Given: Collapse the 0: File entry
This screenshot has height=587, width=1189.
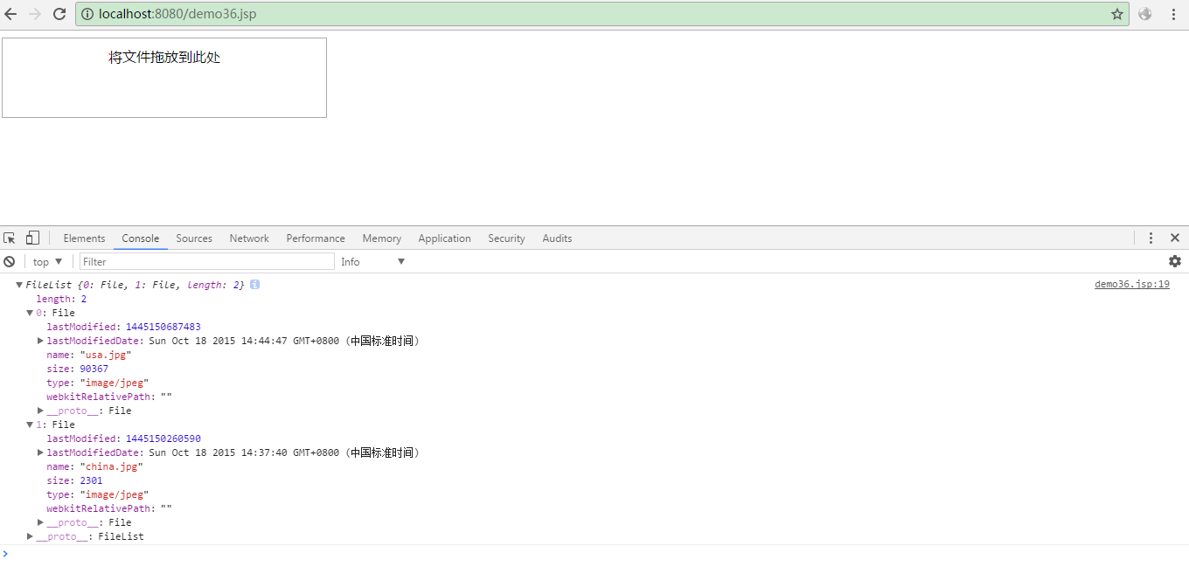Looking at the screenshot, I should (x=30, y=313).
